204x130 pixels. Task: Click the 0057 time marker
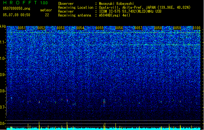(x=138, y=28)
